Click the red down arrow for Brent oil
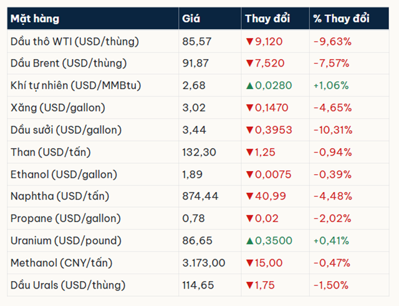The width and height of the screenshot is (399, 306). pos(249,63)
